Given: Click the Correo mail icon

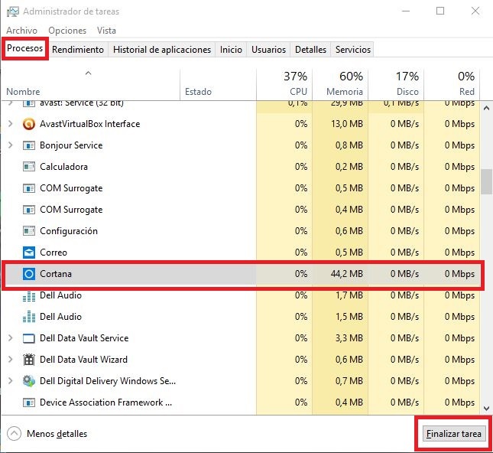Looking at the screenshot, I should 29,253.
